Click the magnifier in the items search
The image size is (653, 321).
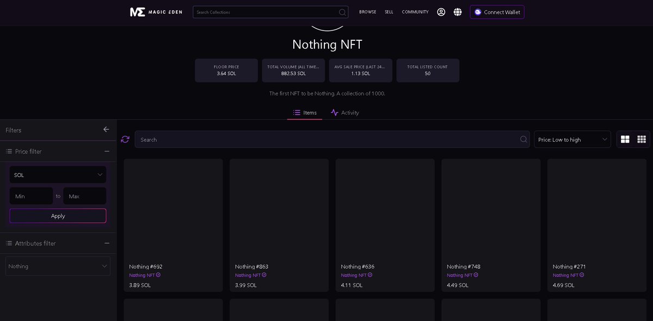pyautogui.click(x=523, y=139)
